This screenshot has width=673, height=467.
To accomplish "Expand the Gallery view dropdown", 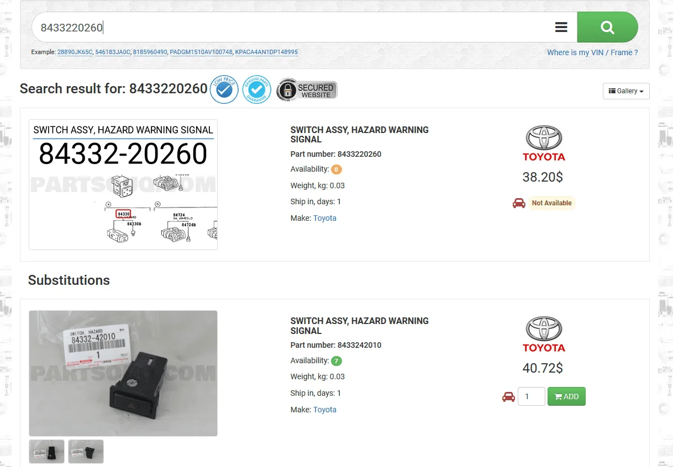I will (625, 91).
